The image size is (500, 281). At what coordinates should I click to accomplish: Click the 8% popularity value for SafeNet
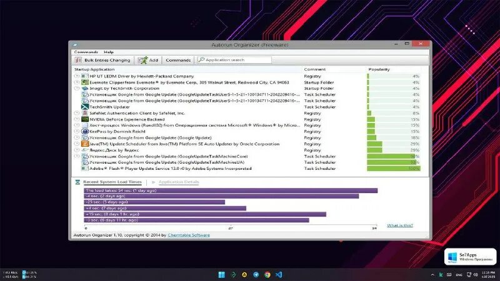[x=416, y=113]
